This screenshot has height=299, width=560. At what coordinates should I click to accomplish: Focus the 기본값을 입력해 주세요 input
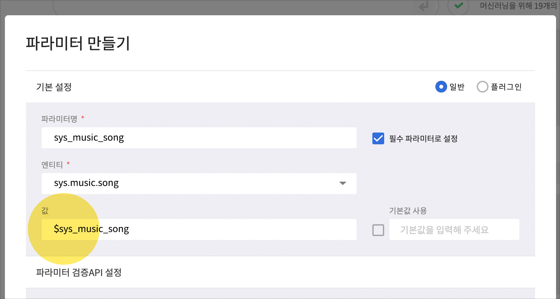[x=454, y=230]
